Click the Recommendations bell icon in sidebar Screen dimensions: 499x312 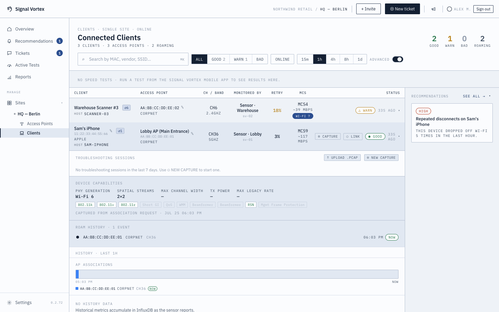click(x=9, y=41)
